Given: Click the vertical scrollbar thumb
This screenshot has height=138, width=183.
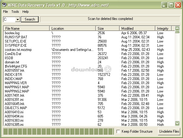Looking at the screenshot, I should (177, 32).
